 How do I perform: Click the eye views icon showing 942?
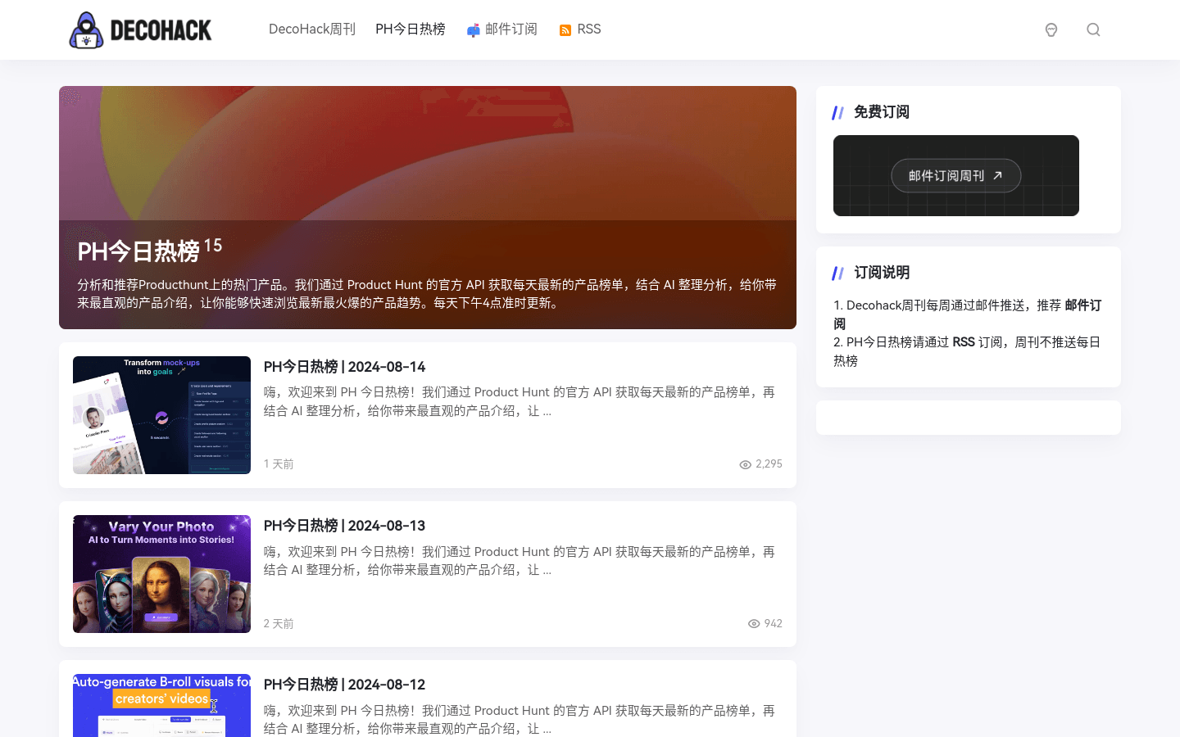pyautogui.click(x=754, y=624)
